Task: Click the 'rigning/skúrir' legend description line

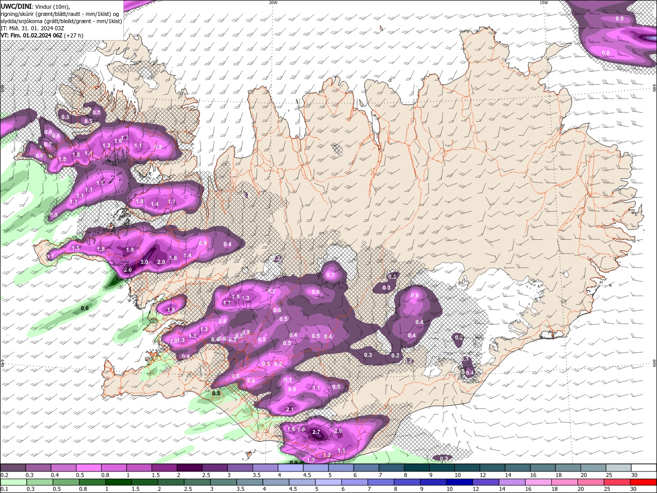Action: click(60, 13)
